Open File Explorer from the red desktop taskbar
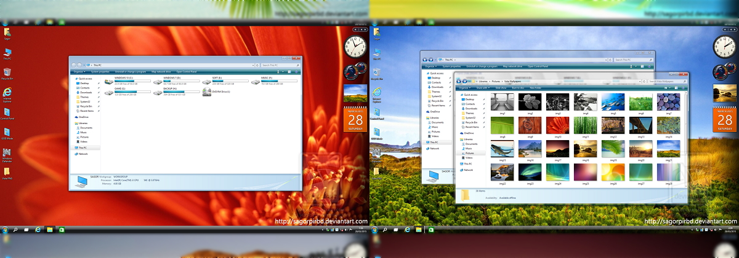This screenshot has width=739, height=258. coord(49,229)
